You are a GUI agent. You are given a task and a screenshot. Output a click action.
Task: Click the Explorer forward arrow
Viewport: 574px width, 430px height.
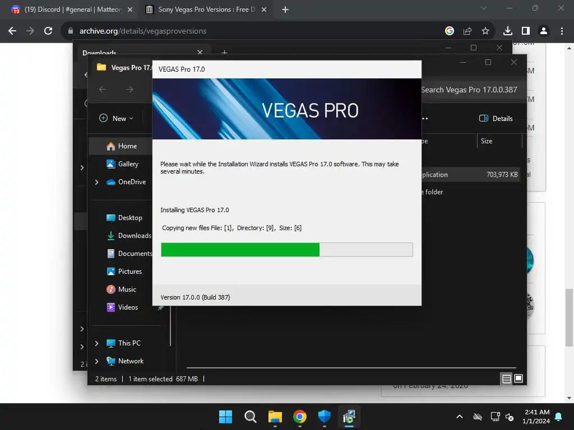click(129, 89)
